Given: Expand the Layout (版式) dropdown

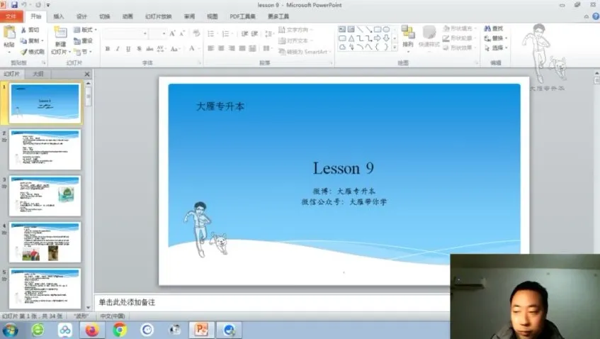Looking at the screenshot, I should (x=86, y=30).
